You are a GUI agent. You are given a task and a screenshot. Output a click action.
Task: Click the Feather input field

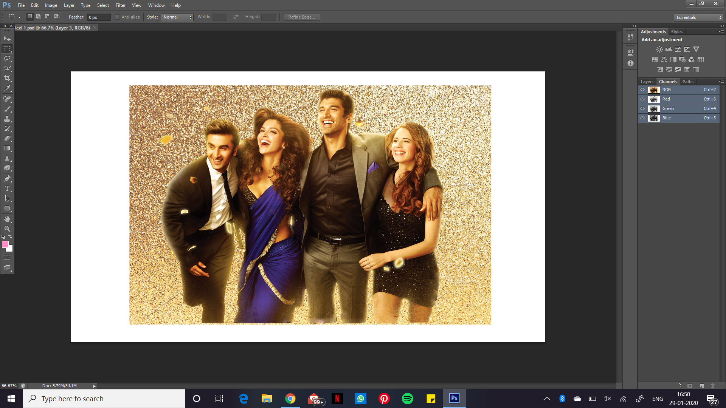[x=99, y=17]
